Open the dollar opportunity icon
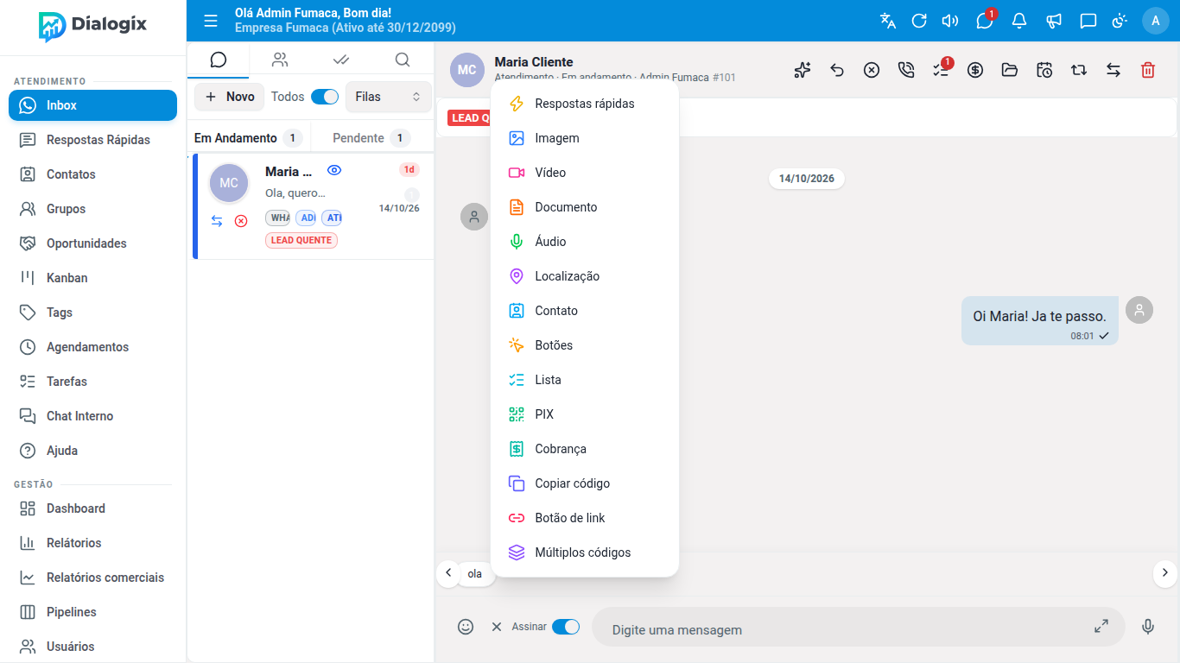 (x=975, y=70)
